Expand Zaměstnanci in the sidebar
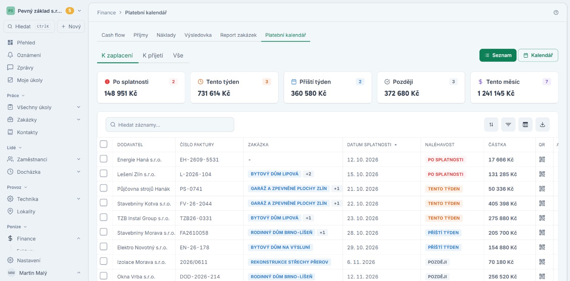The image size is (570, 281). click(79, 159)
